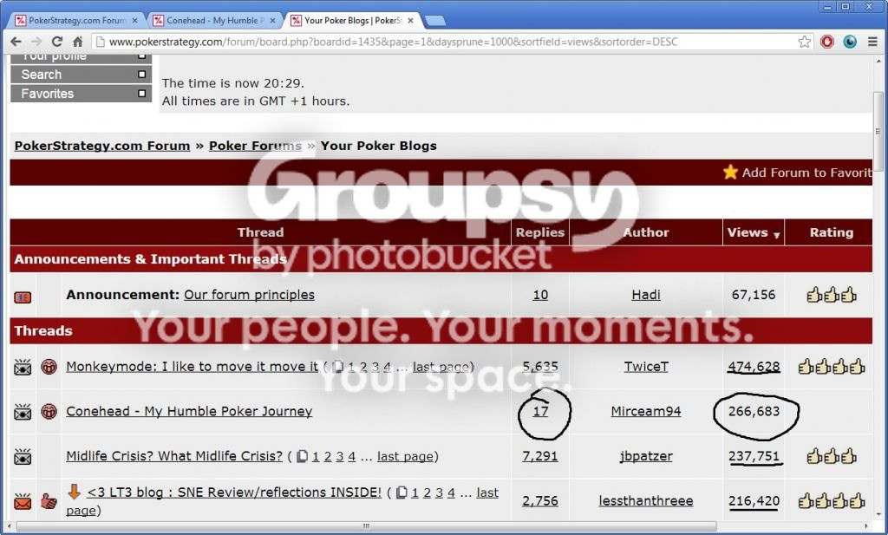Close the Conehead - My Humble tab
Viewport: 888px width, 535px height.
pyautogui.click(x=272, y=21)
